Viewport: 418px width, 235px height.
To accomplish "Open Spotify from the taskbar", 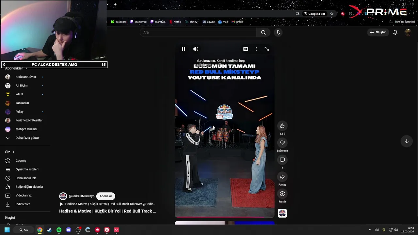I will pos(59,230).
